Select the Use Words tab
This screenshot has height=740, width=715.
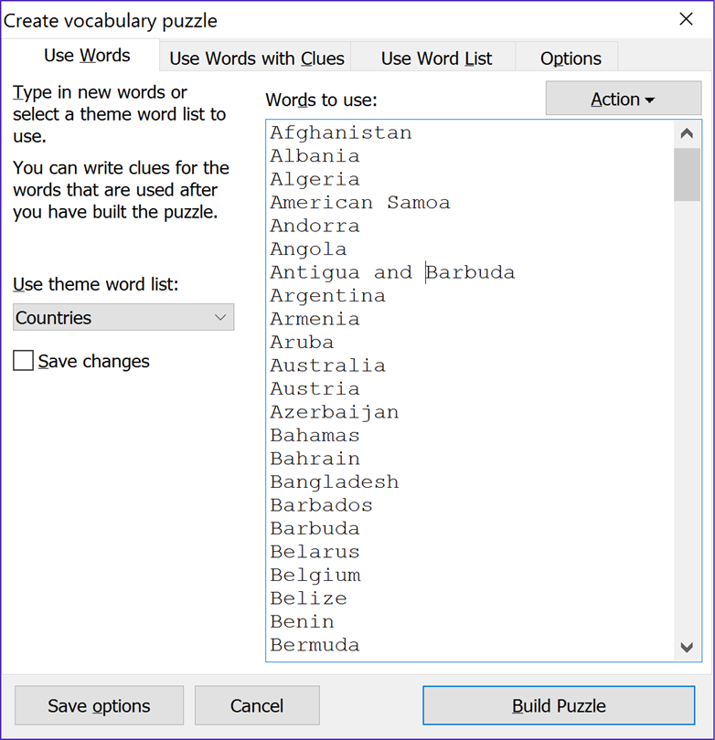87,56
